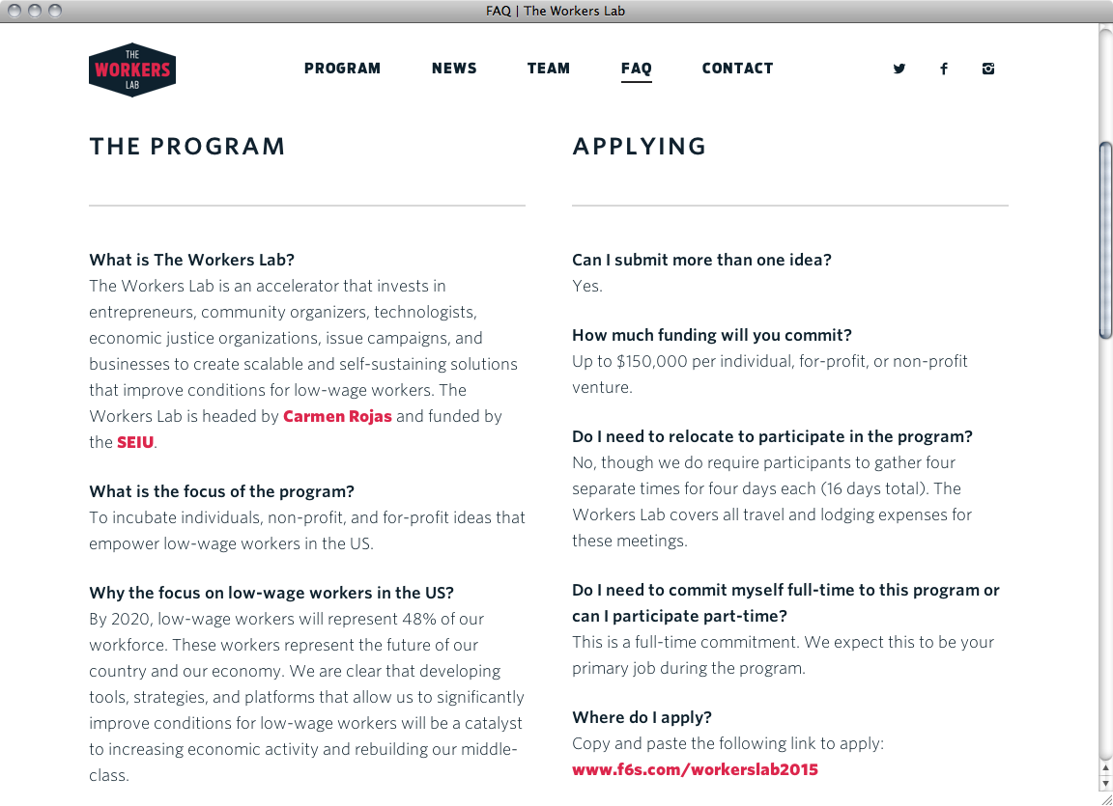The width and height of the screenshot is (1113, 806).
Task: Click the scrollbar down arrow
Action: (1105, 783)
